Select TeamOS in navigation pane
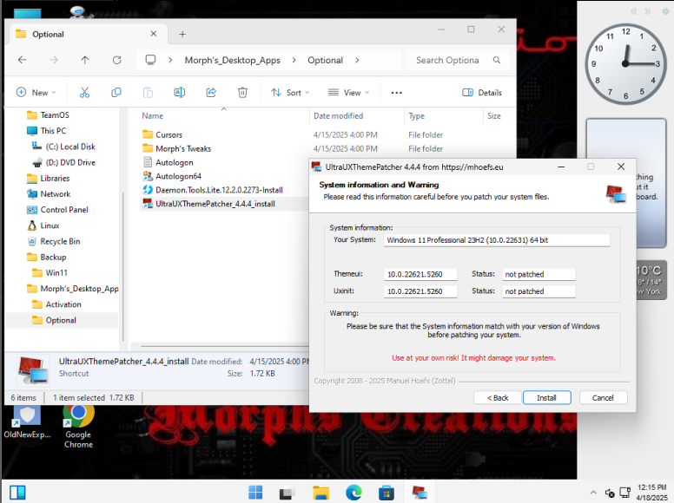Viewport: 674px width, 503px height. point(55,115)
